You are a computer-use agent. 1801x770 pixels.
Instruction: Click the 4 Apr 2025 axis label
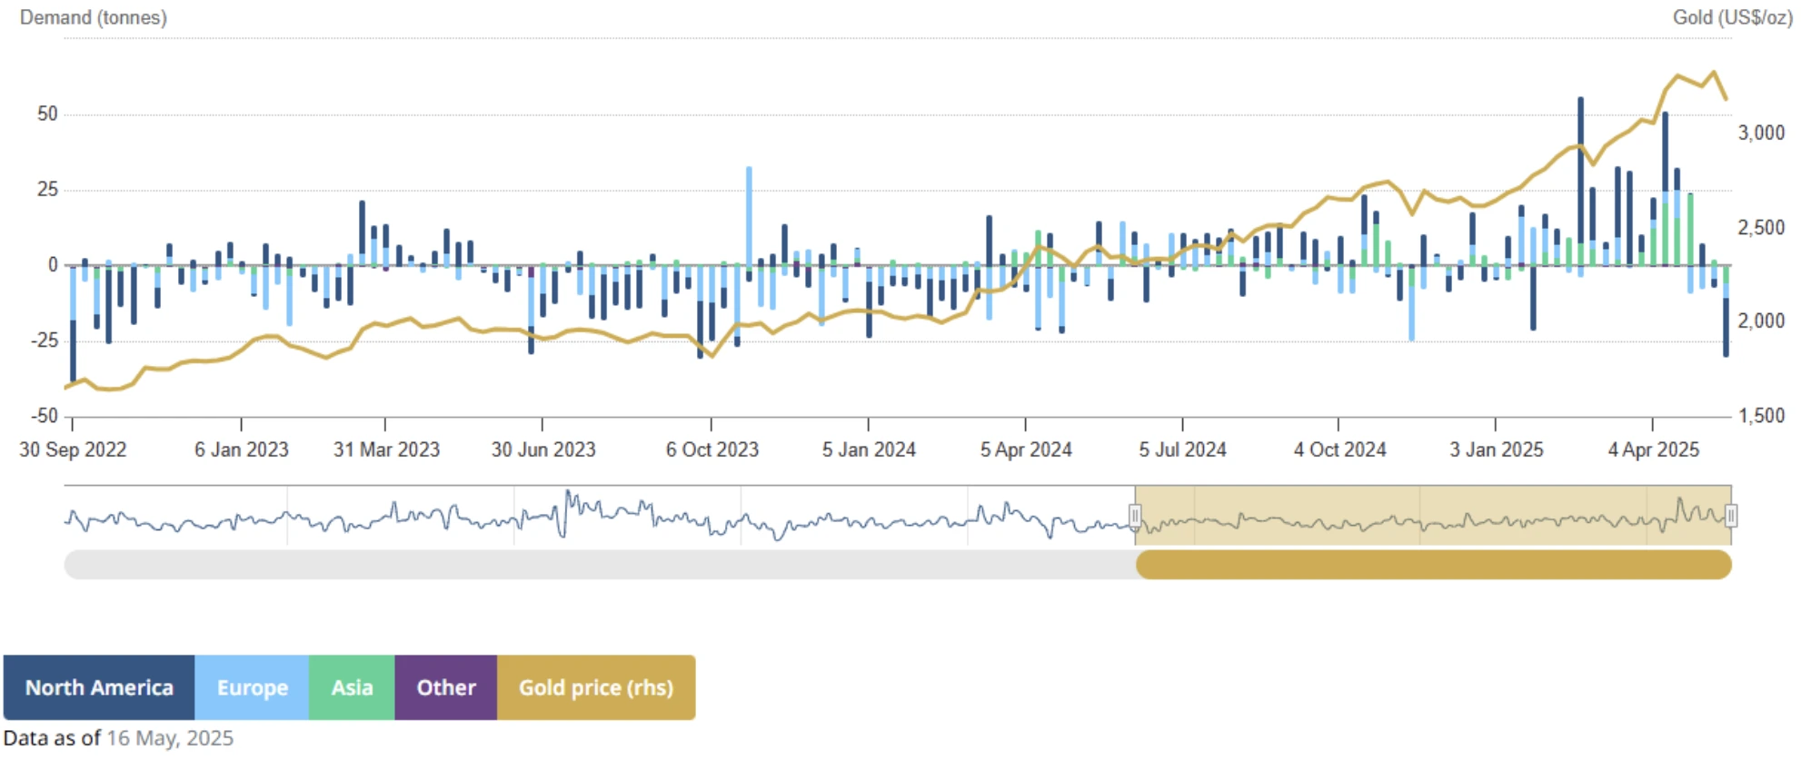[1653, 449]
